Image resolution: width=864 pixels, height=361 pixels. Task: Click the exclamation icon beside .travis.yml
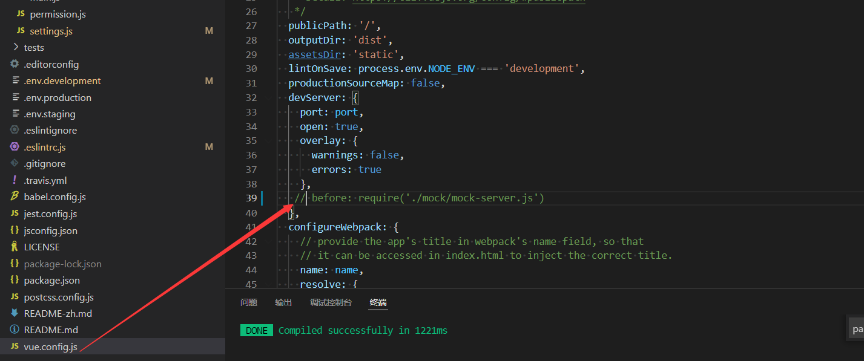click(15, 180)
